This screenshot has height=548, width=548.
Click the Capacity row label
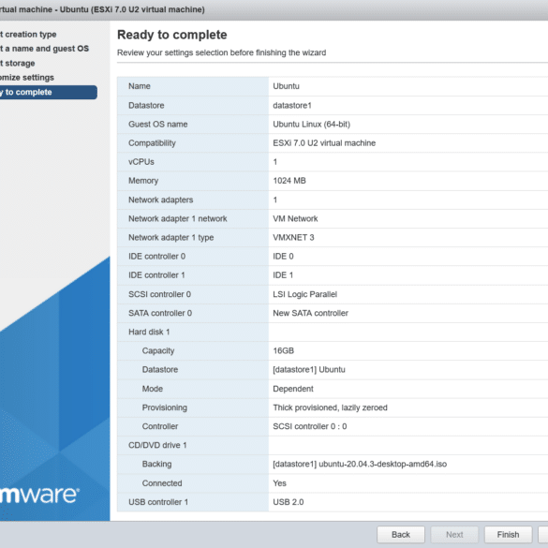click(158, 351)
